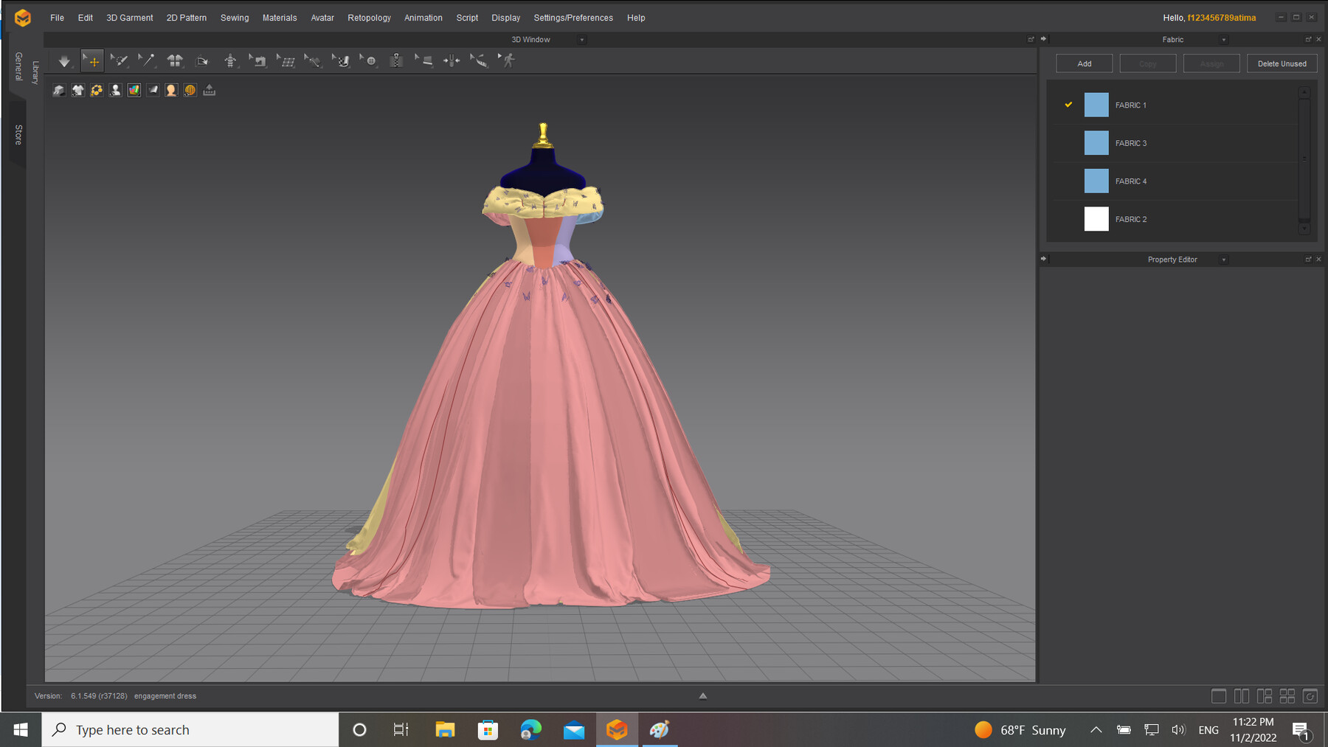Select the Zipper tool in the toolbar

[395, 60]
